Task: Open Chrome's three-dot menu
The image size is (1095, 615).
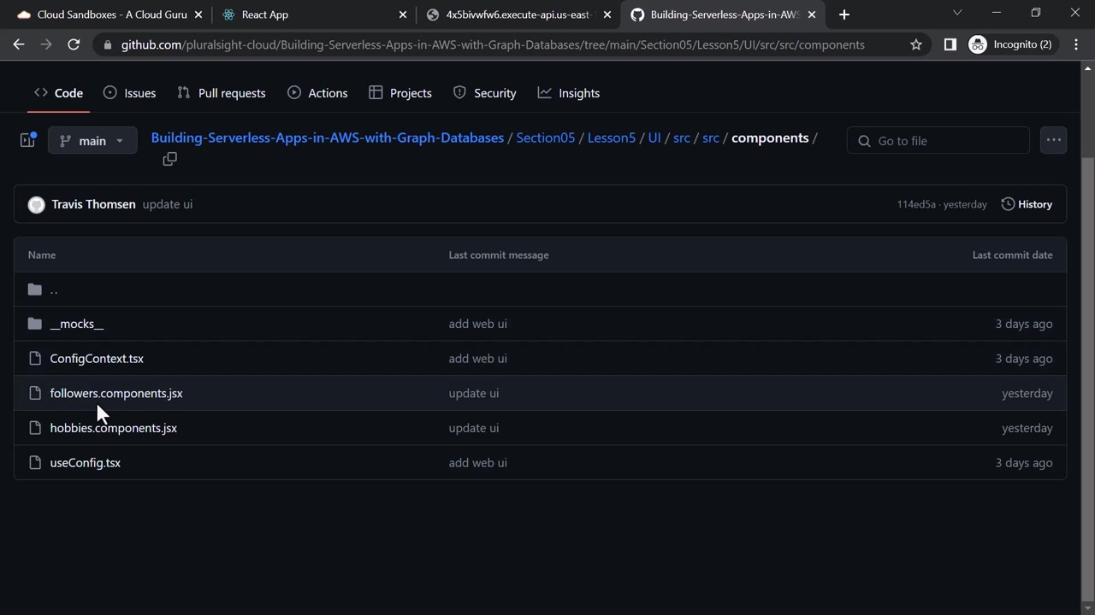Action: [1076, 44]
